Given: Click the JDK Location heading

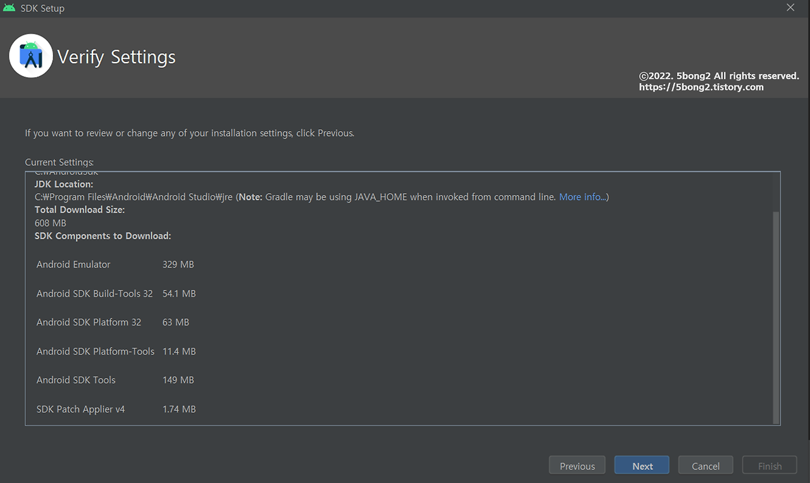Looking at the screenshot, I should [x=63, y=184].
